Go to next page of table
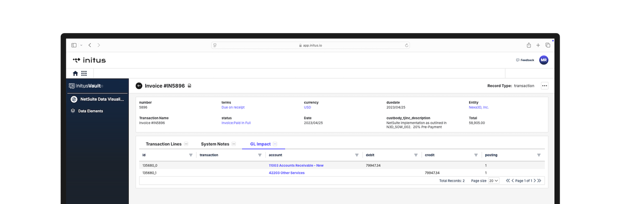633x204 pixels. click(535, 180)
